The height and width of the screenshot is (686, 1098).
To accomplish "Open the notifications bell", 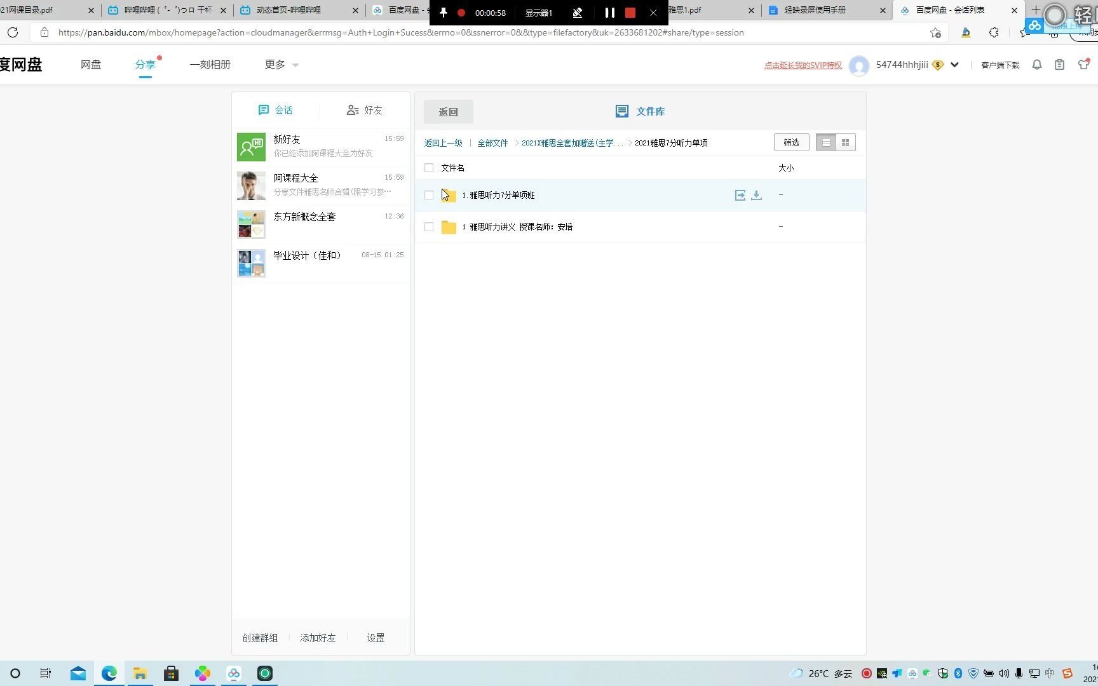I will (x=1037, y=65).
